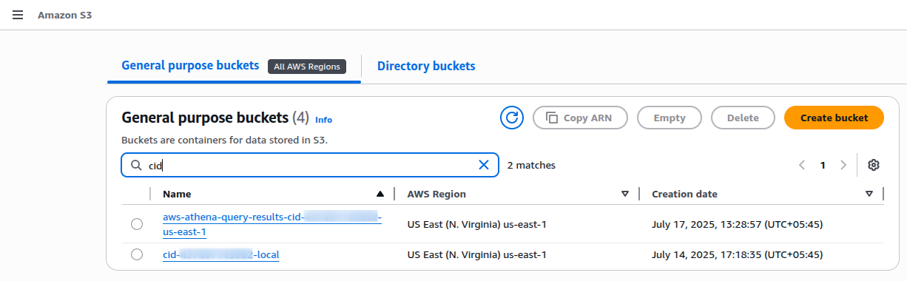Go to next page arrow

point(843,165)
